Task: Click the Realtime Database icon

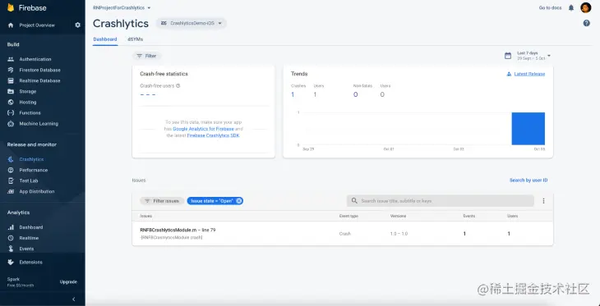Action: coord(11,80)
